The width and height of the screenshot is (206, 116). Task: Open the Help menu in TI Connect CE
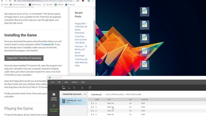click(83, 82)
